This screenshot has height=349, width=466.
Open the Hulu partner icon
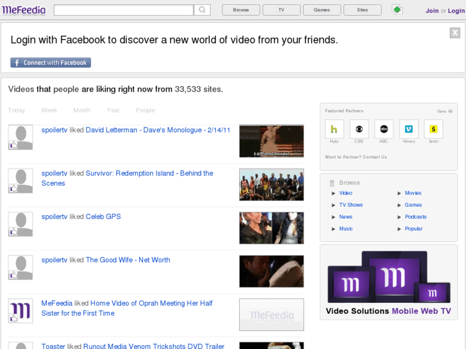point(334,129)
